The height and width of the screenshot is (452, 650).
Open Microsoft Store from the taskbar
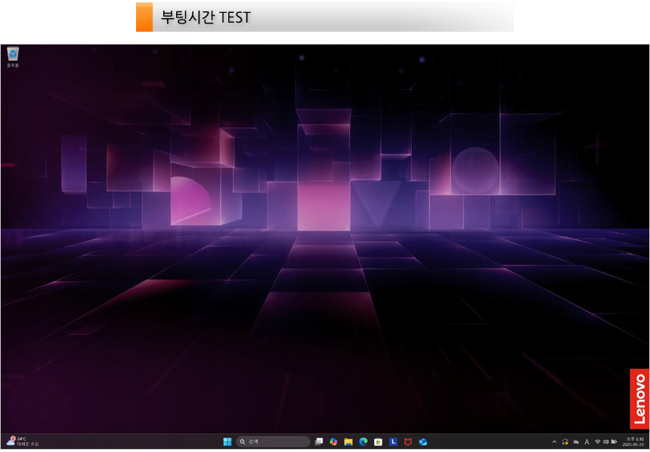[x=378, y=441]
